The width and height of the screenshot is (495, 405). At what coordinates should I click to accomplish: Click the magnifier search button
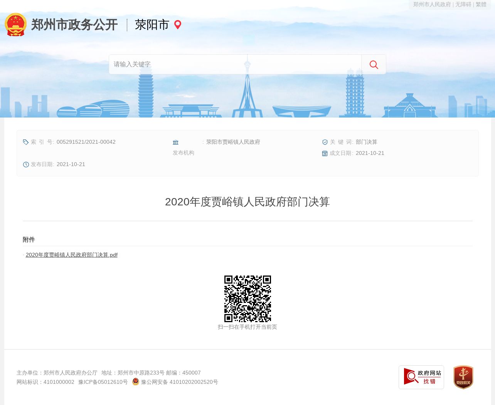[x=374, y=64]
